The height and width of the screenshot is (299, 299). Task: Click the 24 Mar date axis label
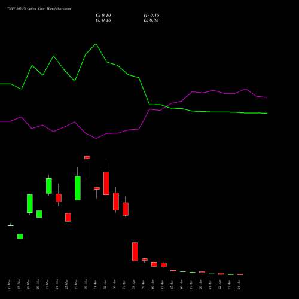pyautogui.click(x=57, y=284)
